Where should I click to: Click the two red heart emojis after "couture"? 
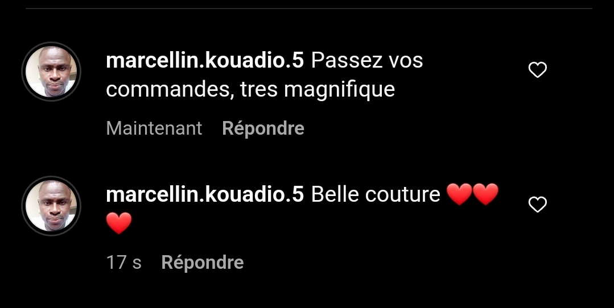473,194
